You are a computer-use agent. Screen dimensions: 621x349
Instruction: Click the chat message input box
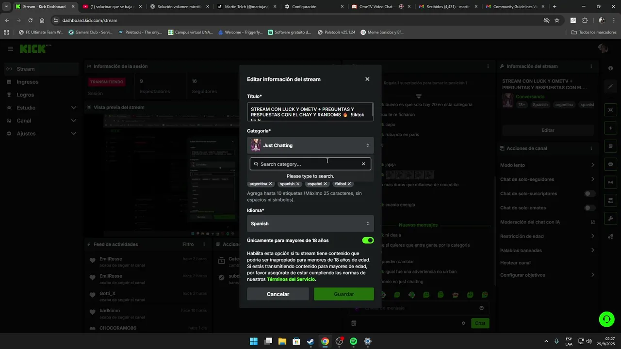419,308
